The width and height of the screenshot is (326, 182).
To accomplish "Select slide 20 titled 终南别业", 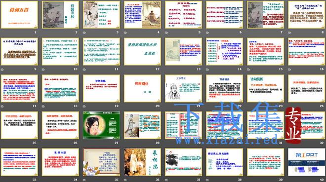I will 142,88.
